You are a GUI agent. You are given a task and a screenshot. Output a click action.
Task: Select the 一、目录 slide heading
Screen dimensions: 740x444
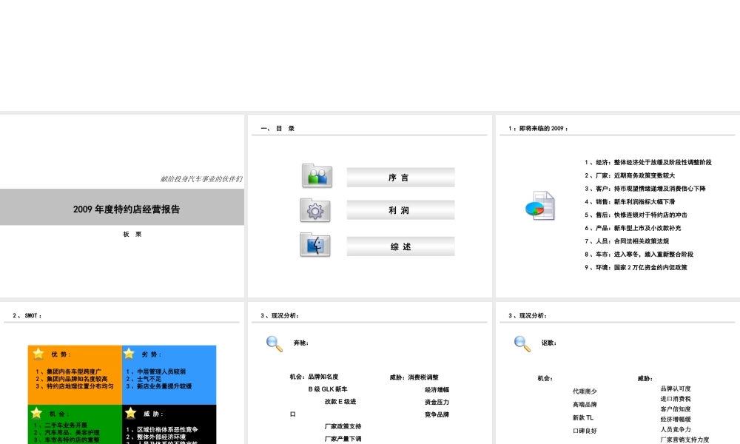coord(277,128)
